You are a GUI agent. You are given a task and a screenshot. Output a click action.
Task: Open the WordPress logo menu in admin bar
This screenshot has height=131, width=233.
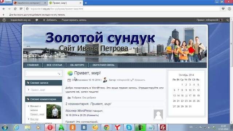point(4,20)
